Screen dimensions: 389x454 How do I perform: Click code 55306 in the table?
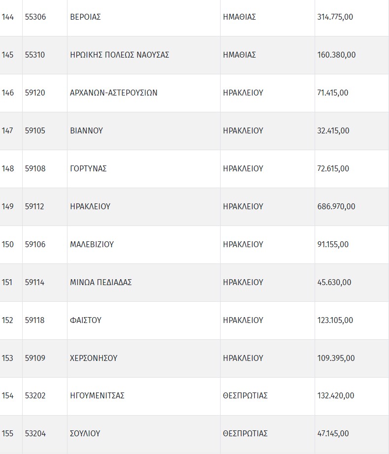(x=35, y=17)
